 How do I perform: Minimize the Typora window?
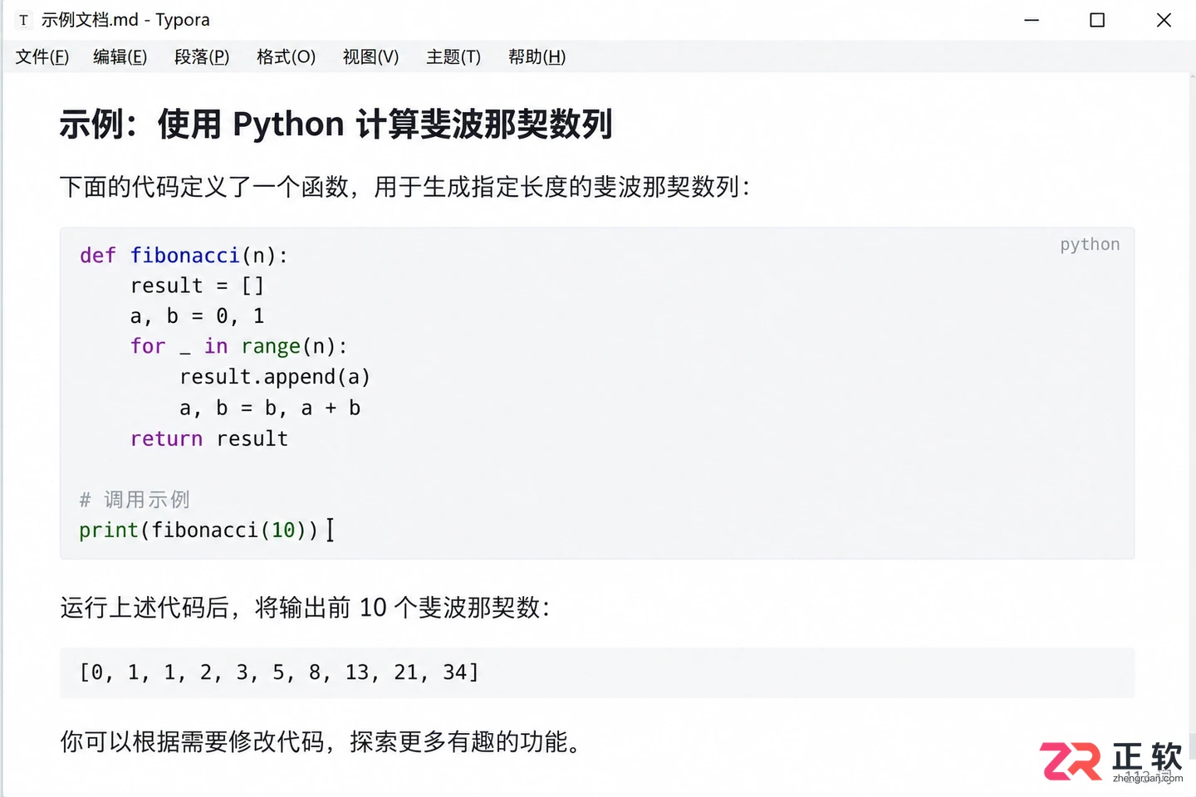pyautogui.click(x=1032, y=20)
